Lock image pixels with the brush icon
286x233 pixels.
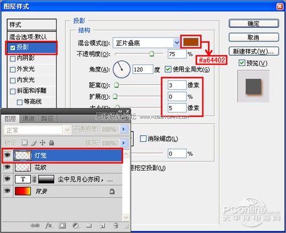click(x=34, y=143)
